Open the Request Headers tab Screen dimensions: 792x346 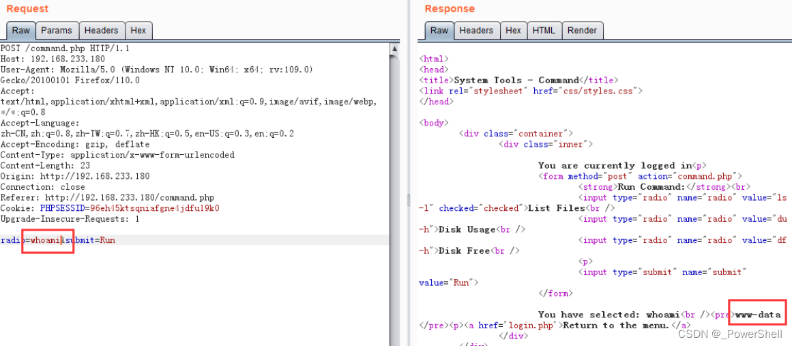click(101, 30)
